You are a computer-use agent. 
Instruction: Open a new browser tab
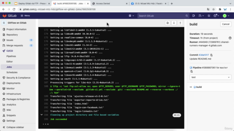171,4
